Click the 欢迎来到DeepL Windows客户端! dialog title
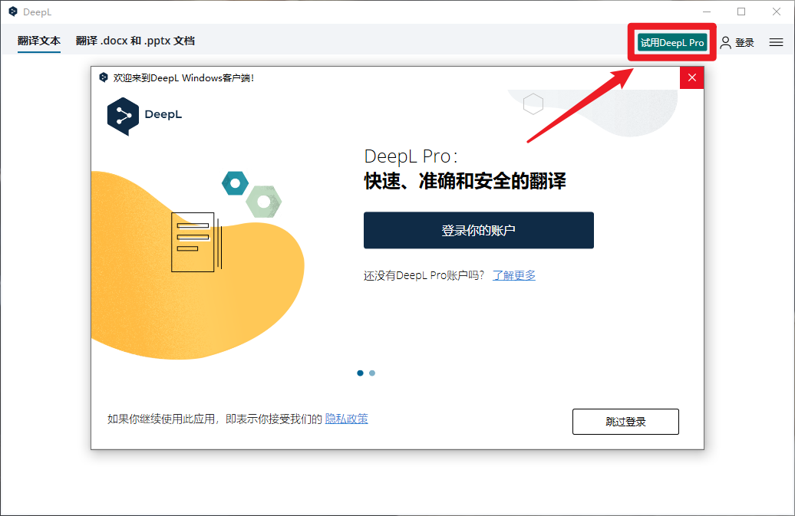795x516 pixels. pyautogui.click(x=183, y=77)
